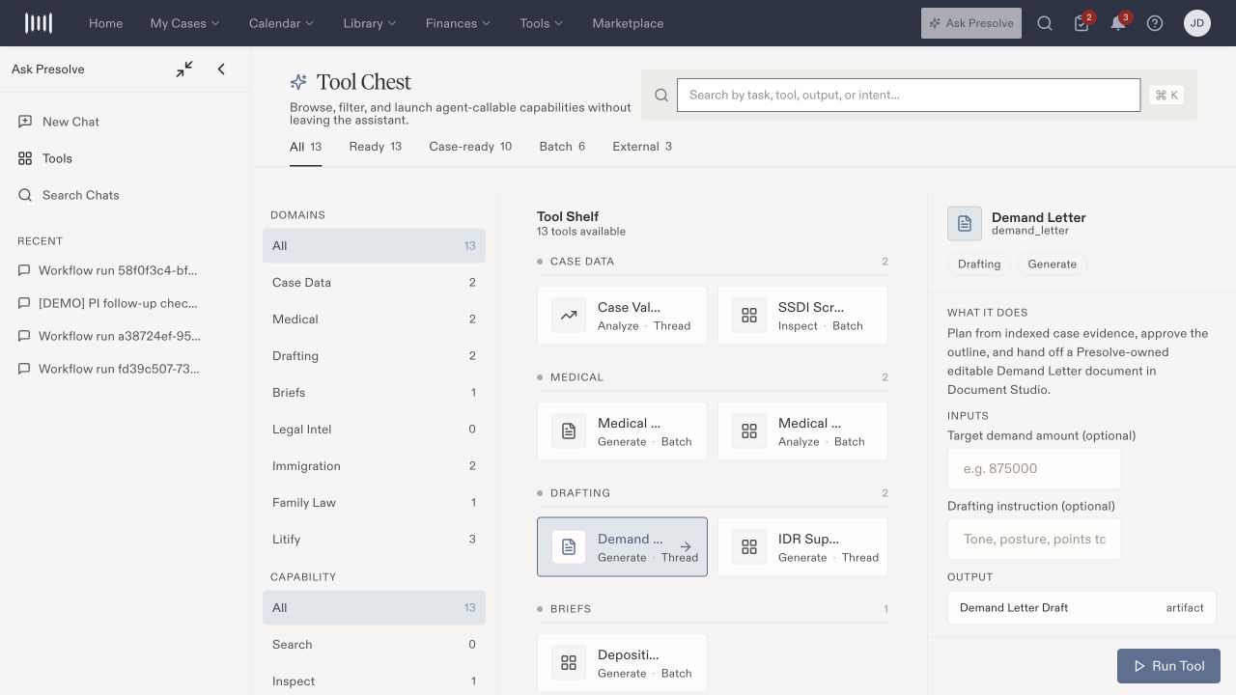1236x695 pixels.
Task: Switch to the Ready tab
Action: coord(375,147)
